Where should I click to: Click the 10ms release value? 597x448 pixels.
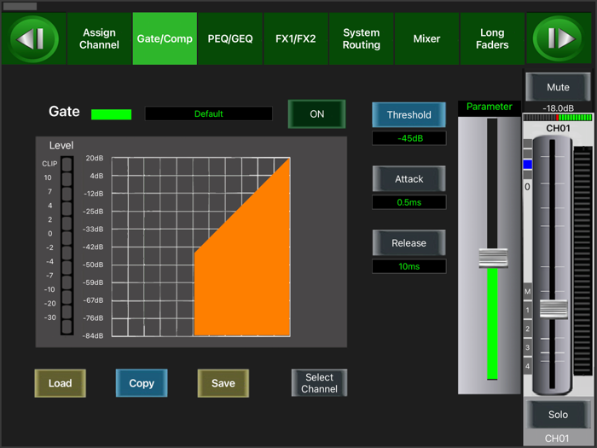pos(409,266)
